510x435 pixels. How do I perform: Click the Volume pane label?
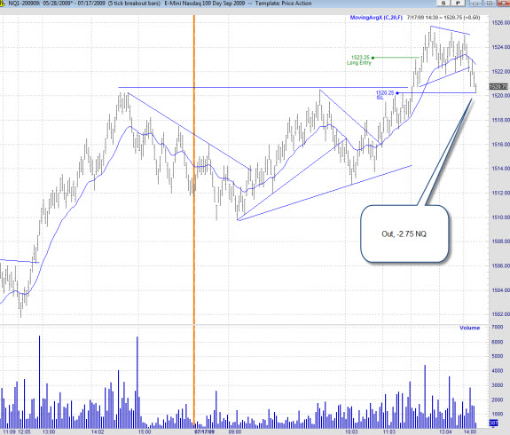(470, 328)
